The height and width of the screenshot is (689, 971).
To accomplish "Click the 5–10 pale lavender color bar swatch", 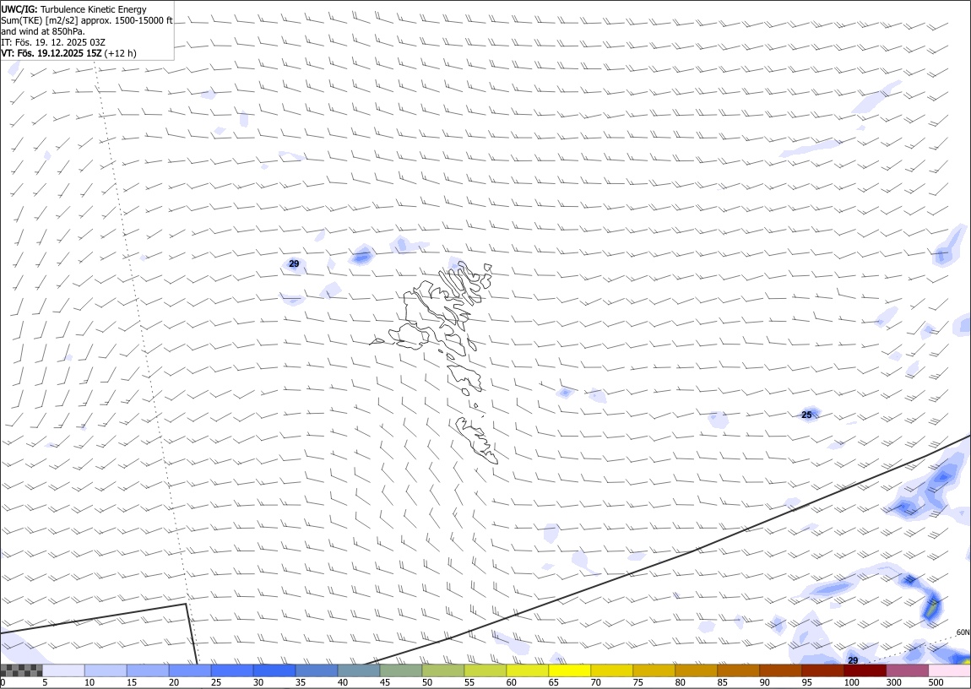I will pos(64,670).
